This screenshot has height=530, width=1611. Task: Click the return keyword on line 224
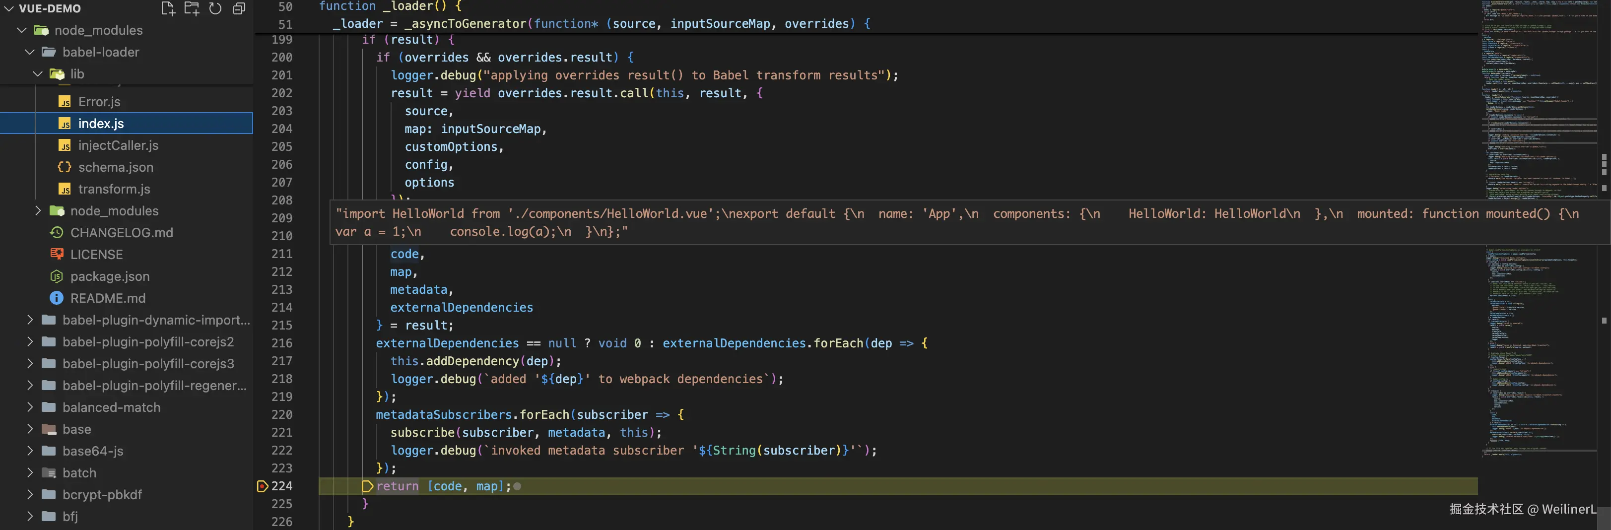398,486
